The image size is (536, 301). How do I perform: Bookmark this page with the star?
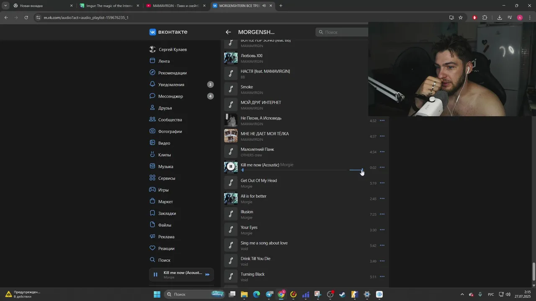[x=461, y=18]
